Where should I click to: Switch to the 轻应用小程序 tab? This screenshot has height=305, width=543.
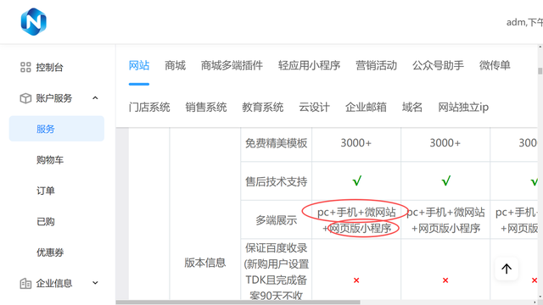(309, 65)
